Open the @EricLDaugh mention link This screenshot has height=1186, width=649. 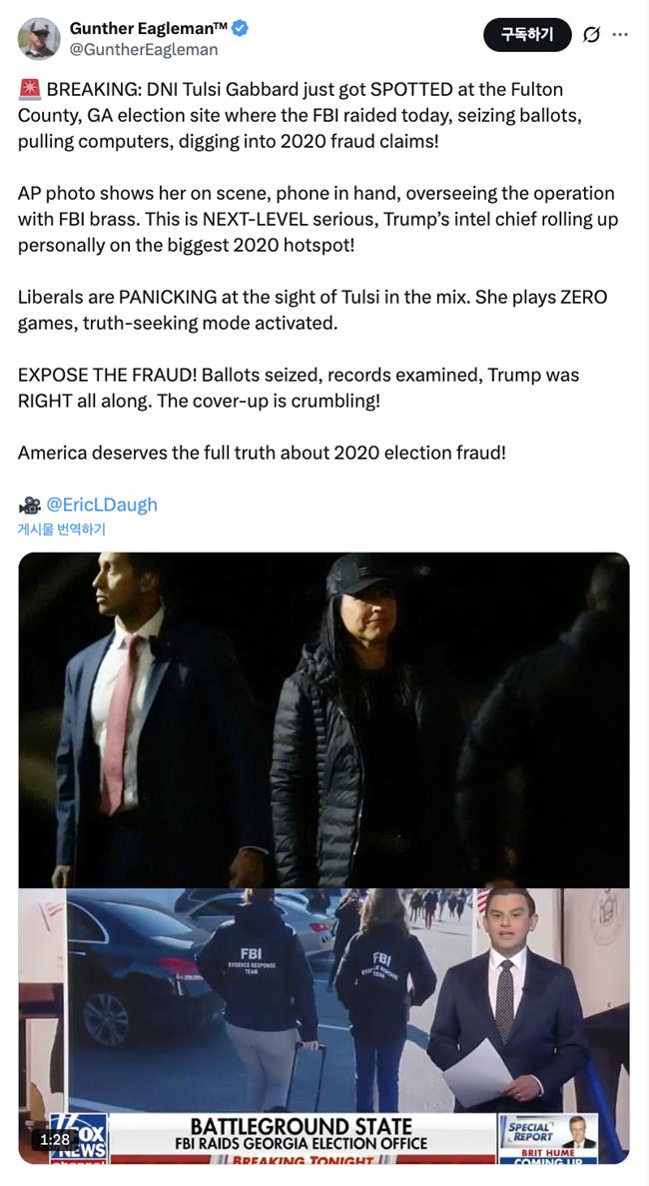click(102, 505)
